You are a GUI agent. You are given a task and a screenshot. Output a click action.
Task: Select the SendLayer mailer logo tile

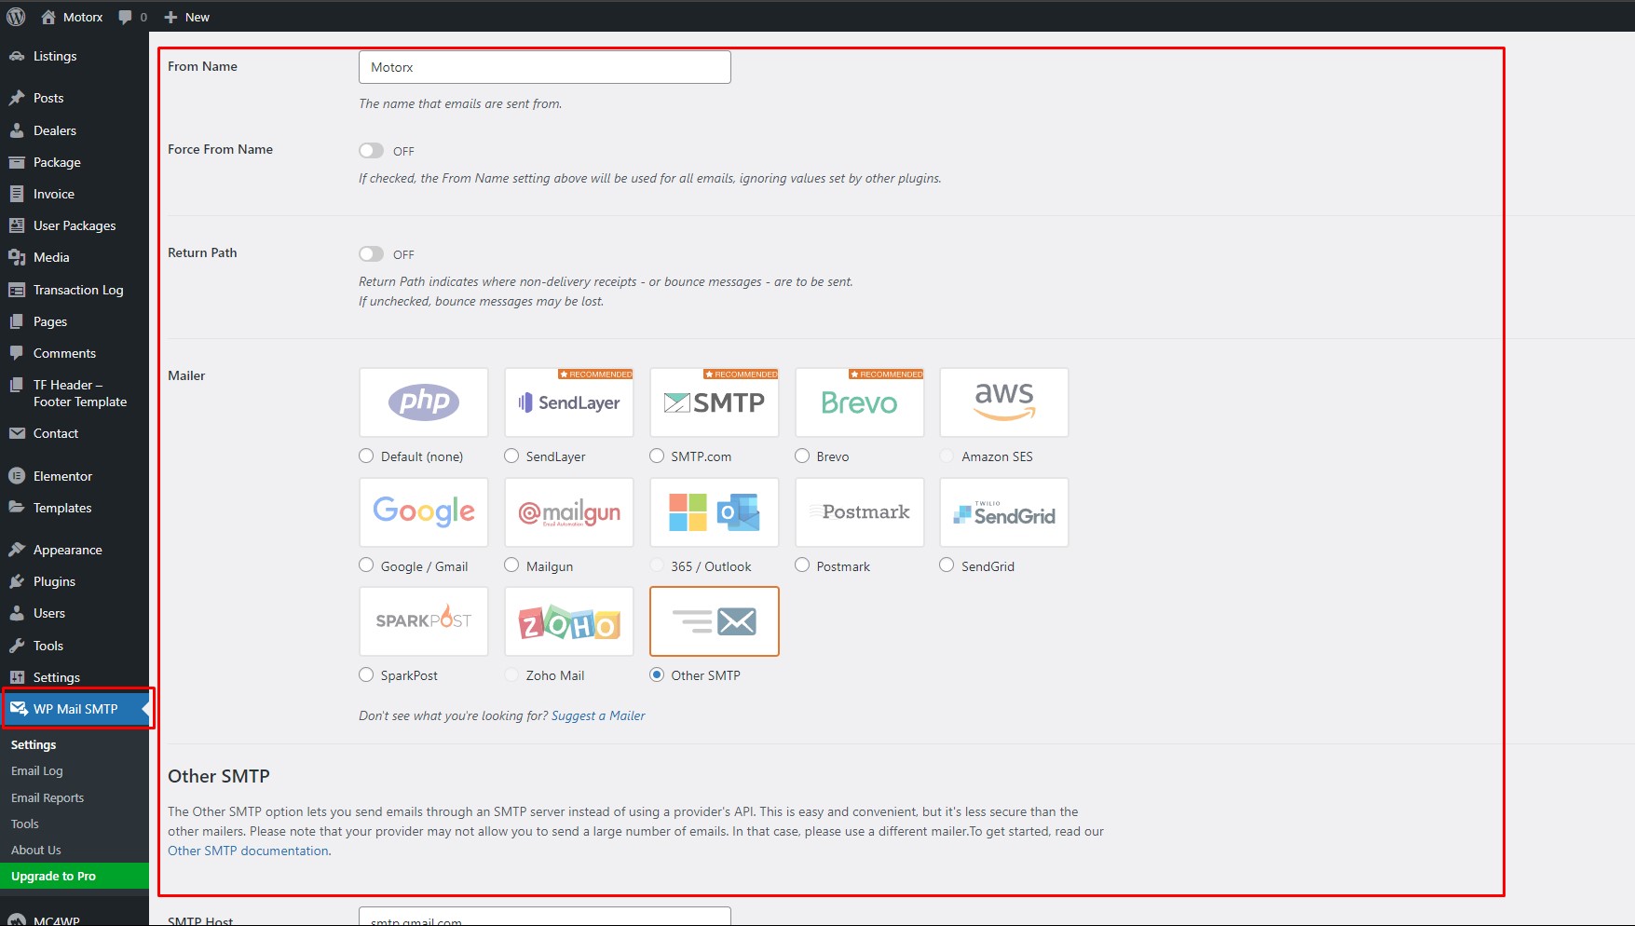click(x=569, y=402)
